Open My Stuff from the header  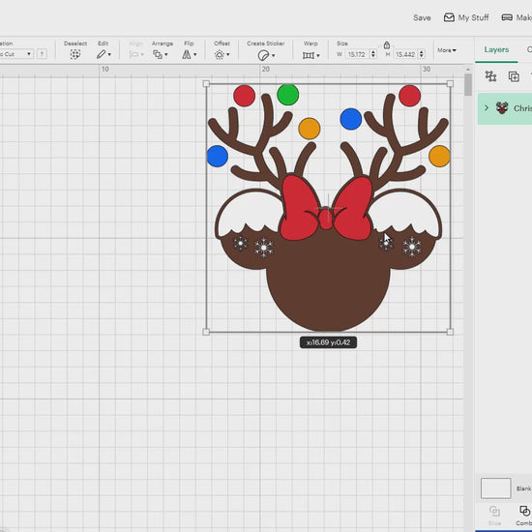coord(466,17)
